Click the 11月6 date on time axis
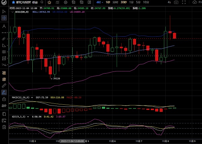This screenshot has width=202, height=144. (112, 141)
